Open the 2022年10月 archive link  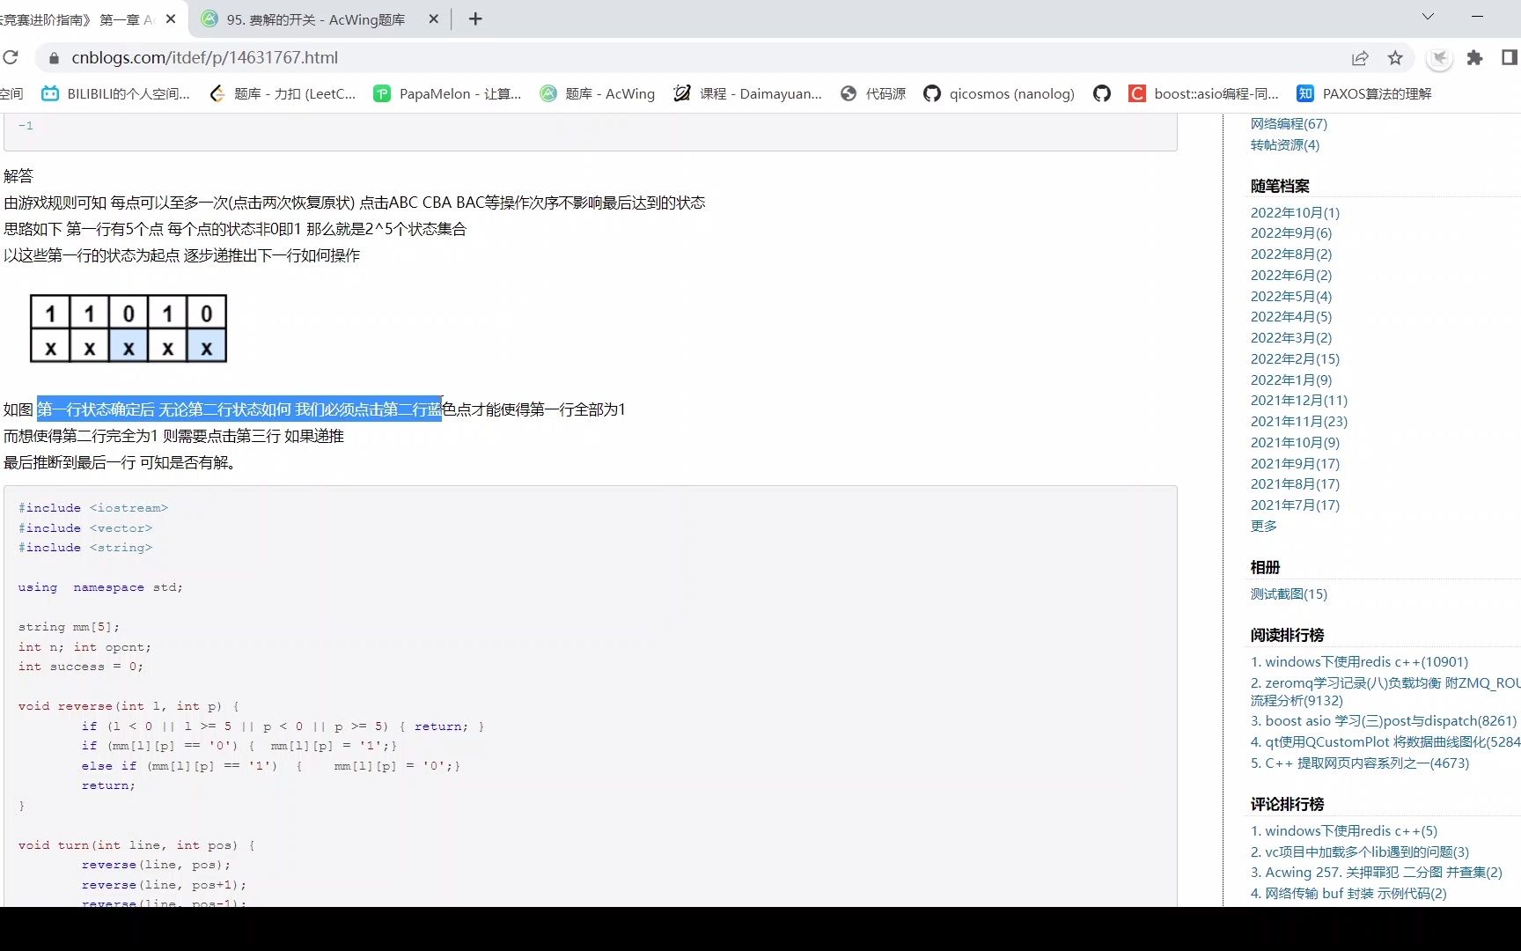(1295, 211)
